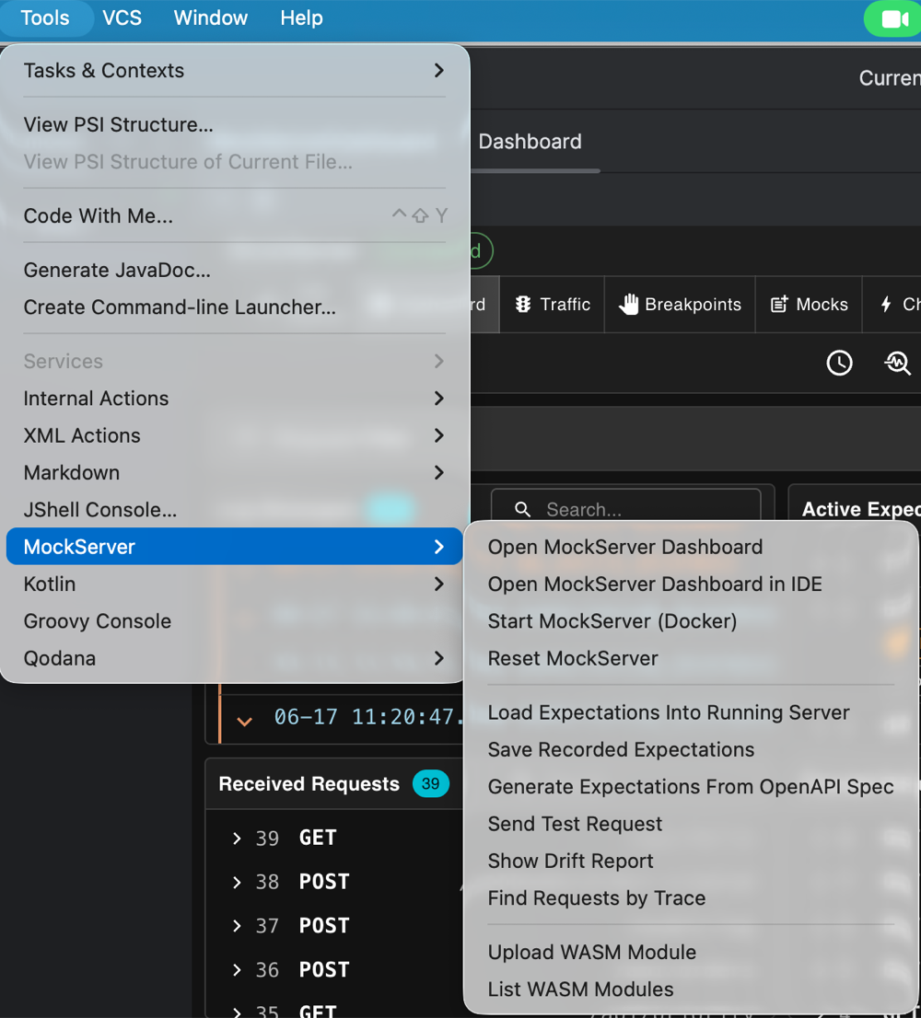Click the Received Requests 39 count badge

[x=431, y=783]
